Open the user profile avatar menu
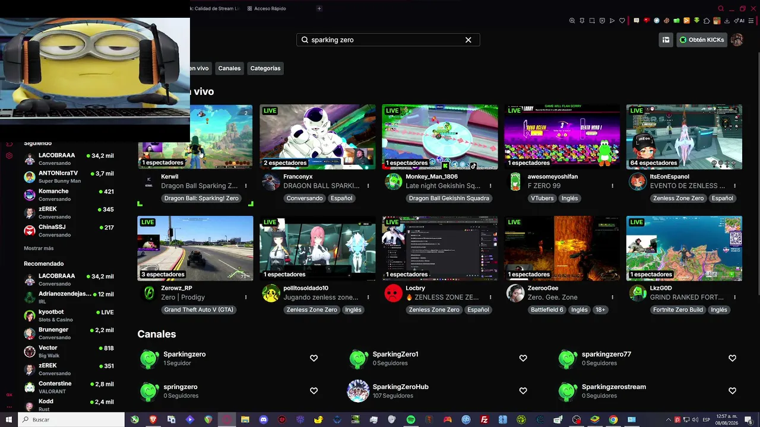760x427 pixels. click(x=737, y=40)
